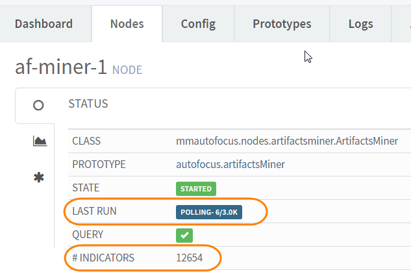Click the STATUS section heading
This screenshot has height=279, width=411.
coord(88,104)
